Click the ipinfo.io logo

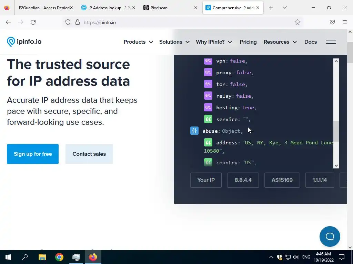pyautogui.click(x=24, y=42)
